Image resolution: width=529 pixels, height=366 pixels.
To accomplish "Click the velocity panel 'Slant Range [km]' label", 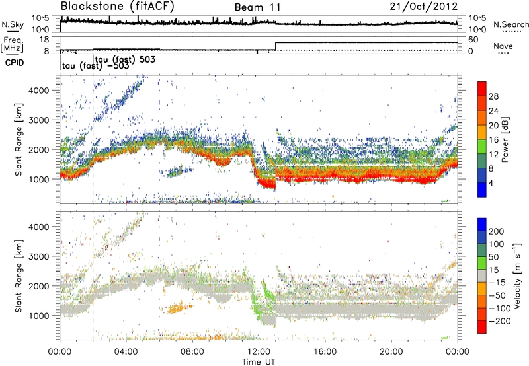I will click(19, 276).
